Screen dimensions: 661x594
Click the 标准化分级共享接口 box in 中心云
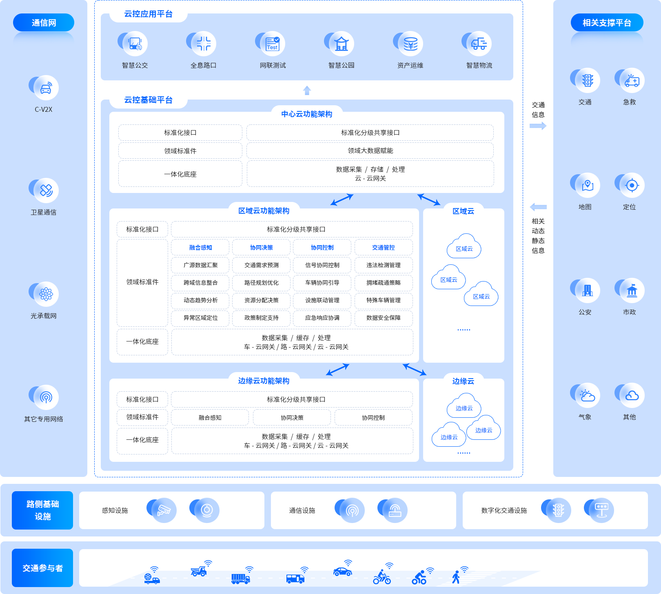click(x=370, y=133)
